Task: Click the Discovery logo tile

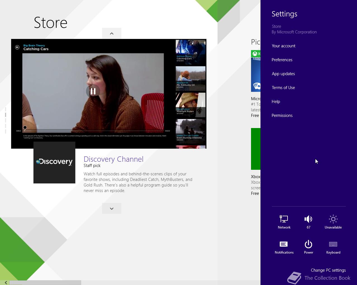Action: coord(54,163)
